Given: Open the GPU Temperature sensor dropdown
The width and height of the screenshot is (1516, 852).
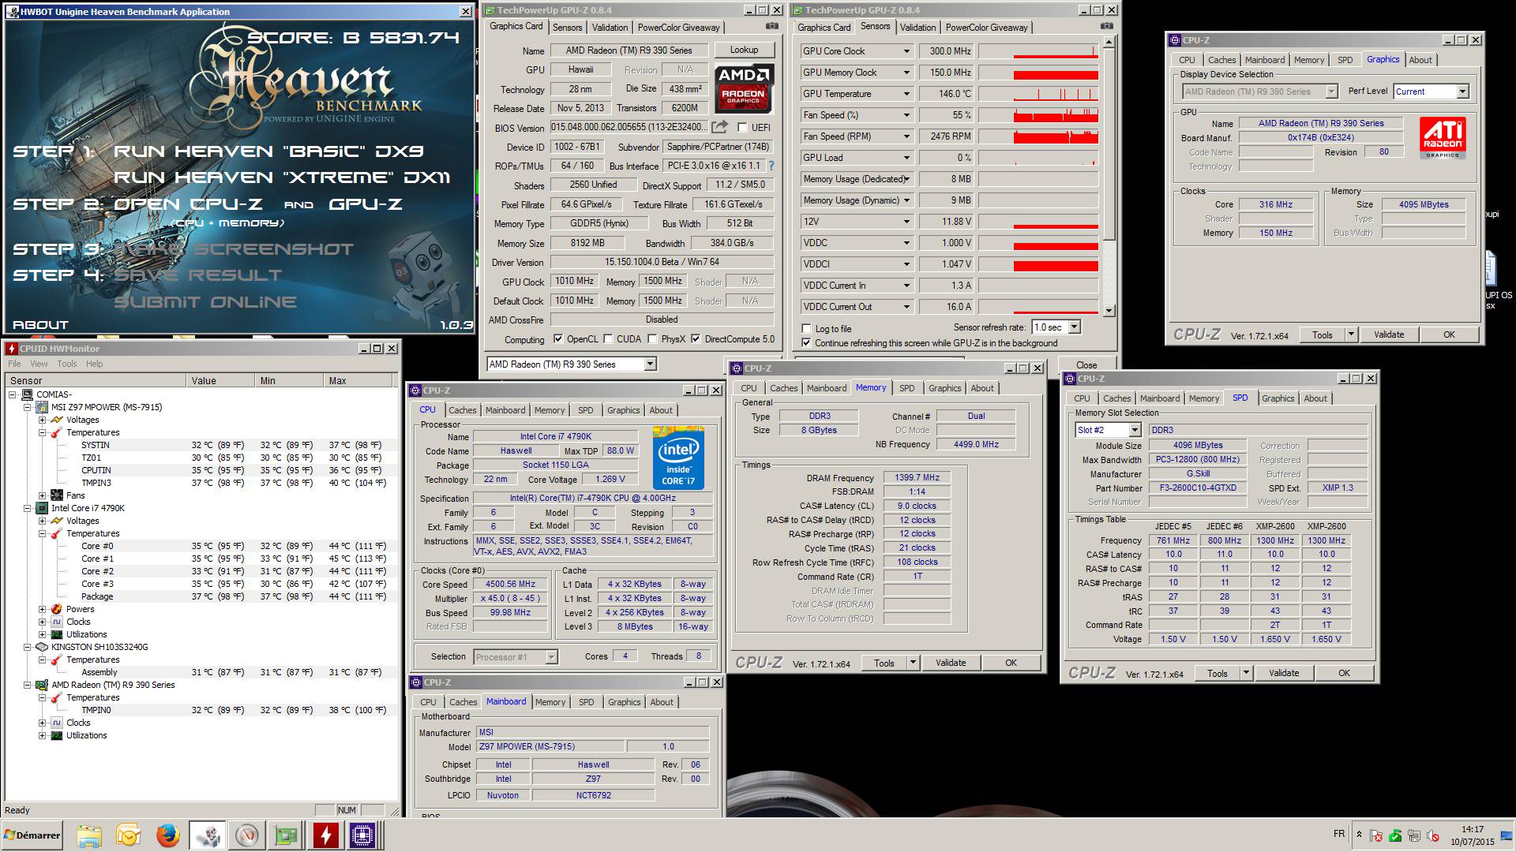Looking at the screenshot, I should click(906, 94).
